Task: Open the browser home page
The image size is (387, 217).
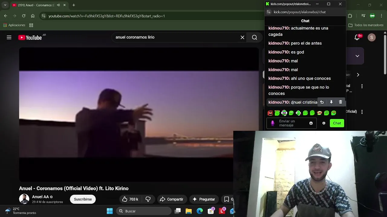Action: (x=33, y=16)
